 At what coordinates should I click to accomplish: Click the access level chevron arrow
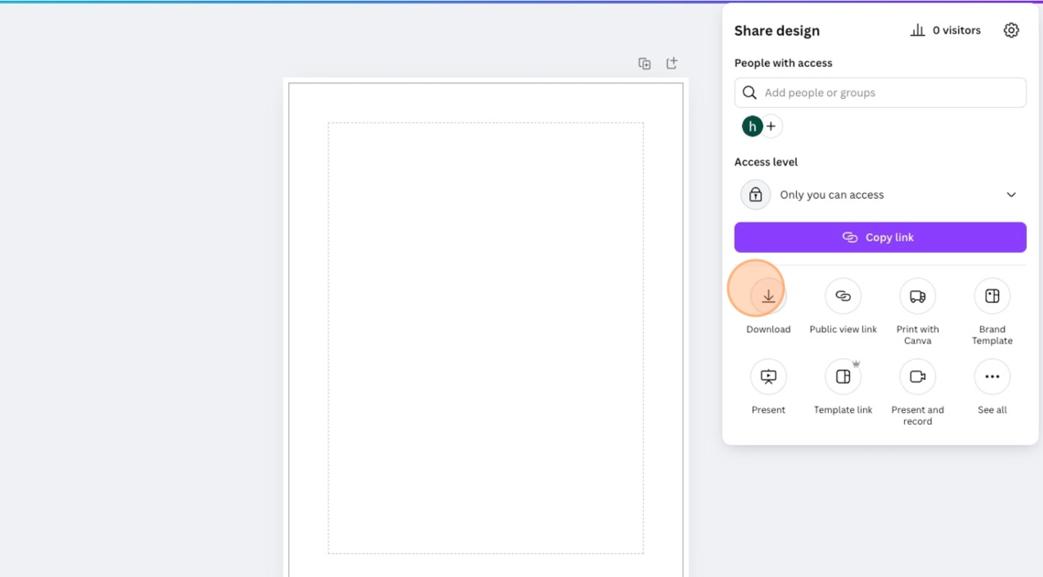pyautogui.click(x=1011, y=195)
